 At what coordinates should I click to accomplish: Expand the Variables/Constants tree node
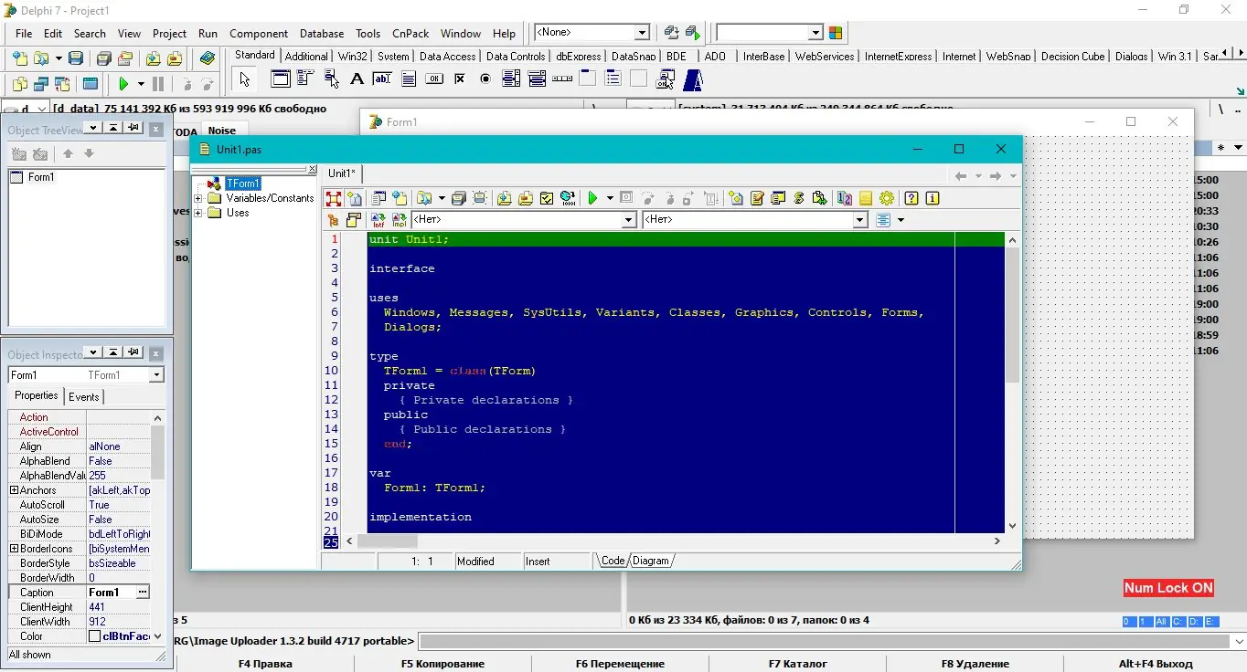point(197,198)
